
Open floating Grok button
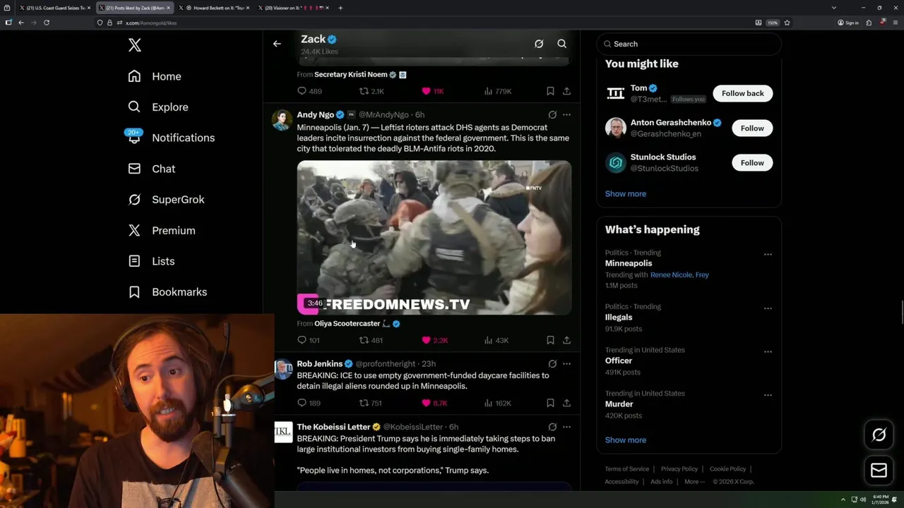pyautogui.click(x=879, y=435)
